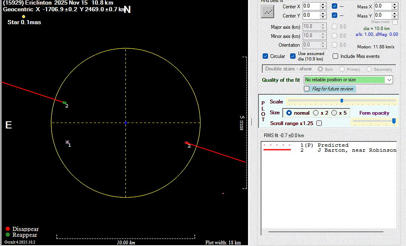The height and width of the screenshot is (246, 406).
Task: Decrease Center Y with the down spinner arrow
Action: point(323,18)
